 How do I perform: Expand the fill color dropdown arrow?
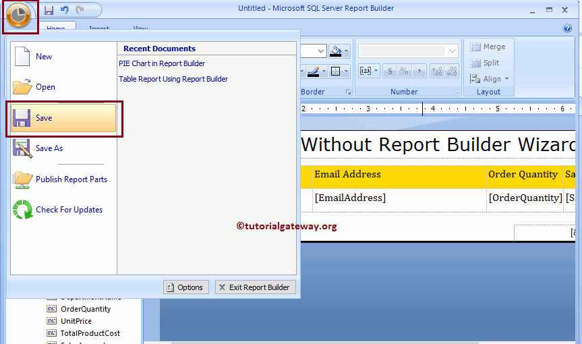[347, 51]
